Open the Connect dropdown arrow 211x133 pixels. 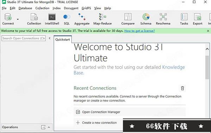click(x=18, y=19)
